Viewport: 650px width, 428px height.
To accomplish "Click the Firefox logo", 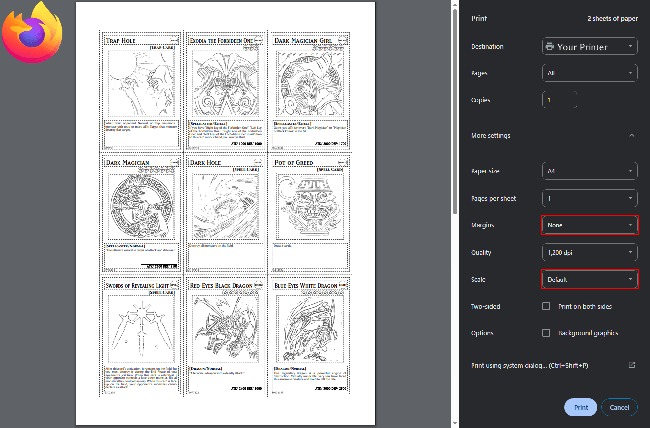I will point(32,32).
